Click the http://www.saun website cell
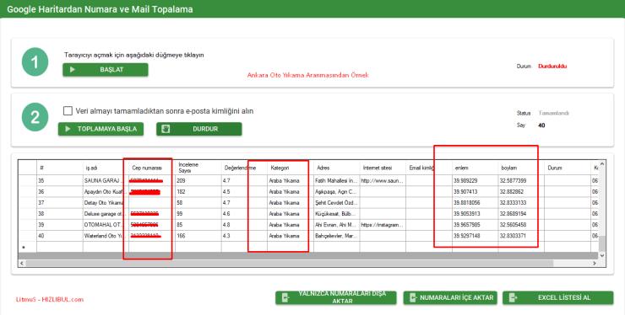Screen dimensions: 625x315 [x=383, y=180]
